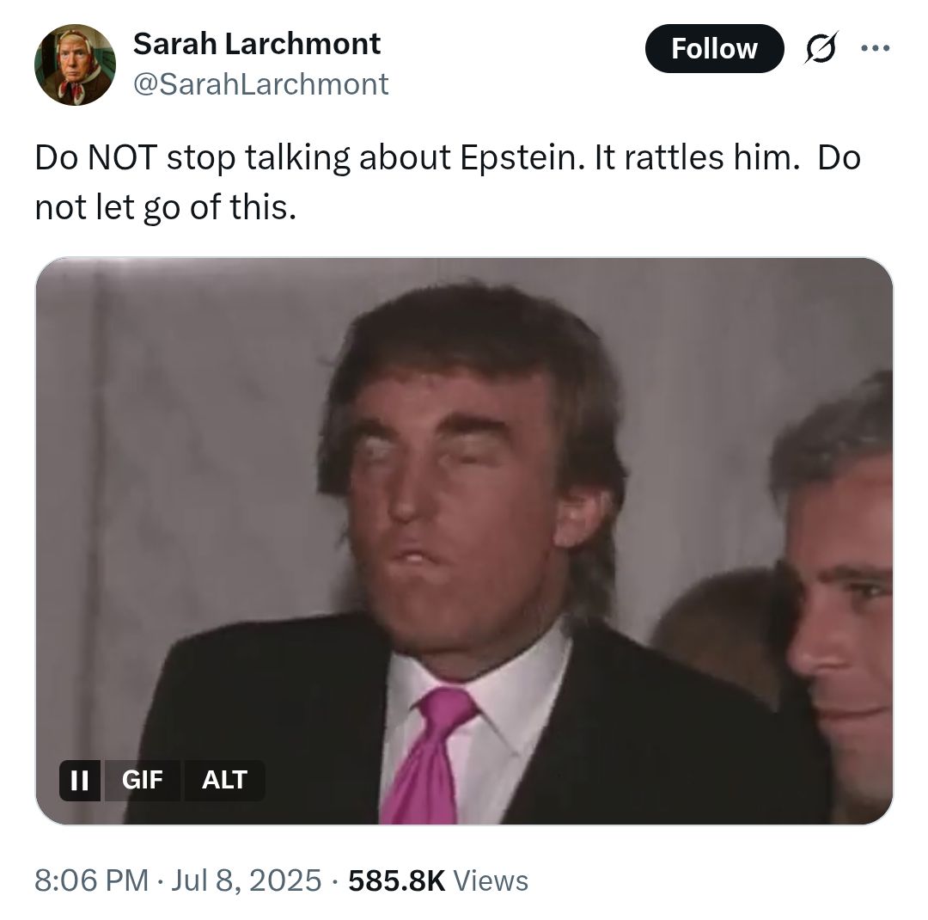
Task: Click the Jul 8, 2025 date
Action: pyautogui.click(x=247, y=880)
